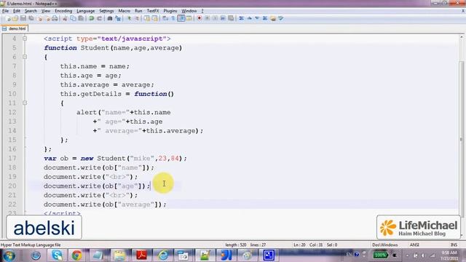466x262 pixels.
Task: Toggle show all characters icon
Action: 173,18
